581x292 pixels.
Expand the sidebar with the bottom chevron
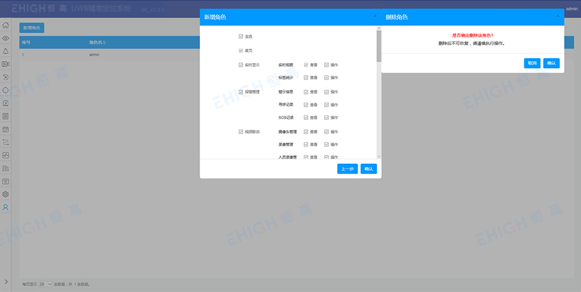click(x=6, y=281)
